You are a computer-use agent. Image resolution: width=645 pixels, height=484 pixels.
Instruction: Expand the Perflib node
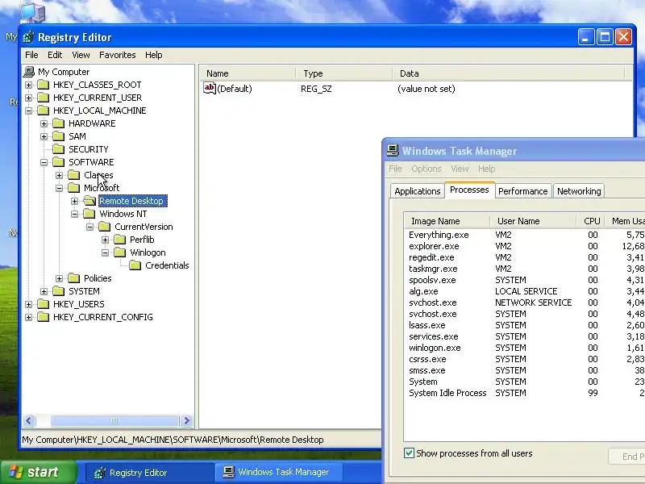[105, 240]
